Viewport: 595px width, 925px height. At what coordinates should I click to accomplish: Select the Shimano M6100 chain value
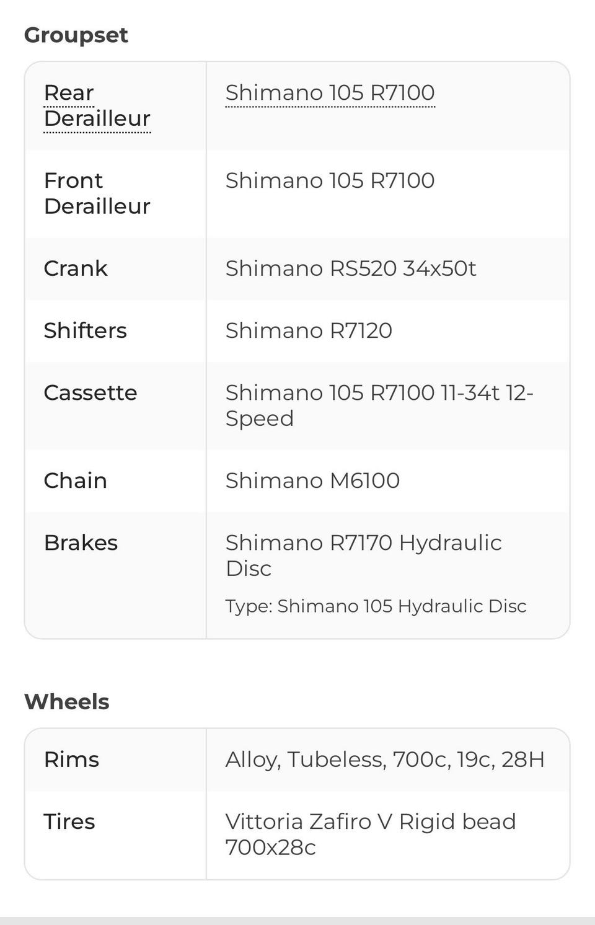point(312,480)
